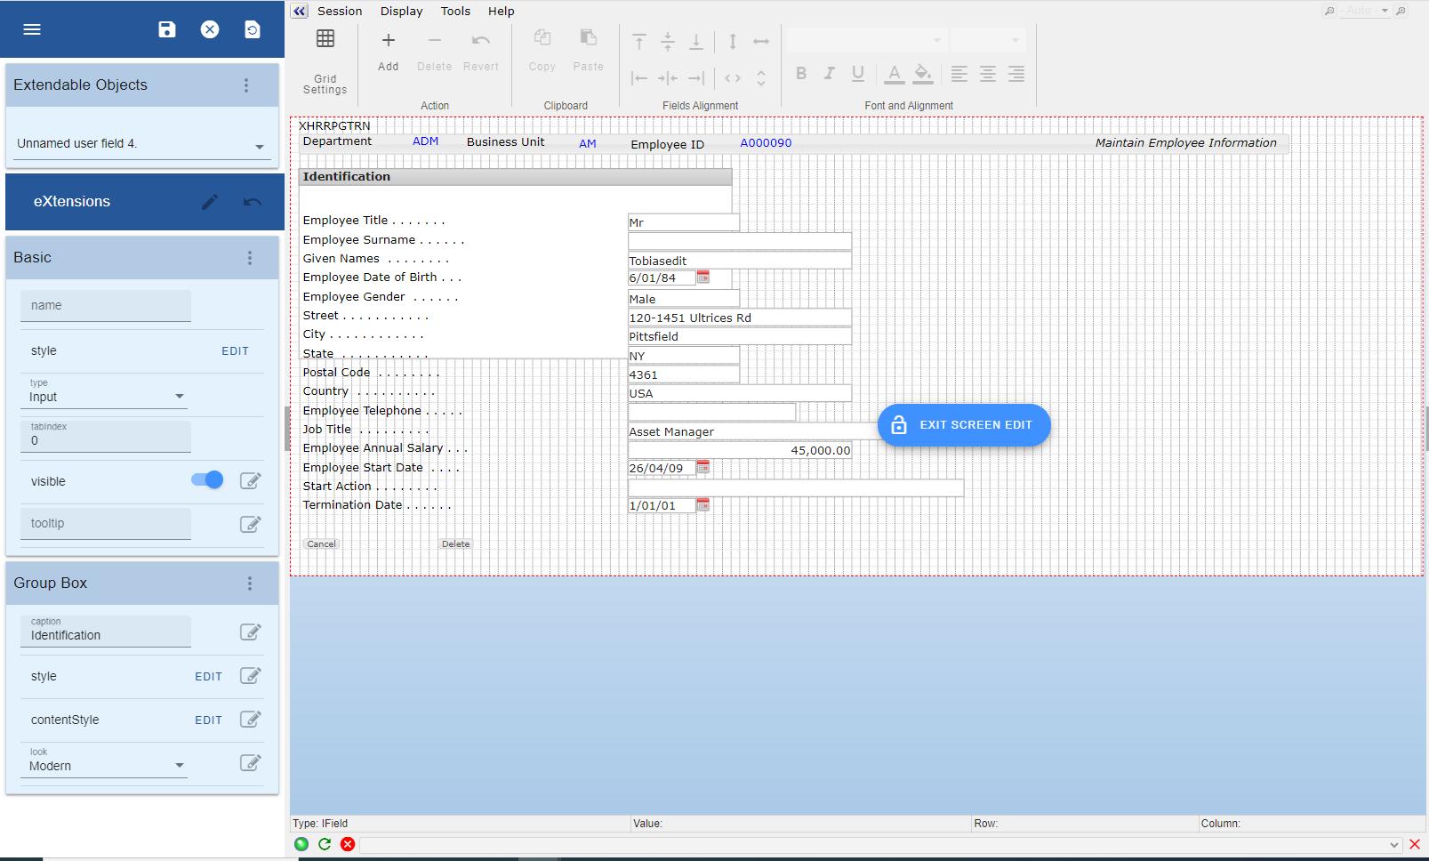Click the name input field

tap(106, 305)
